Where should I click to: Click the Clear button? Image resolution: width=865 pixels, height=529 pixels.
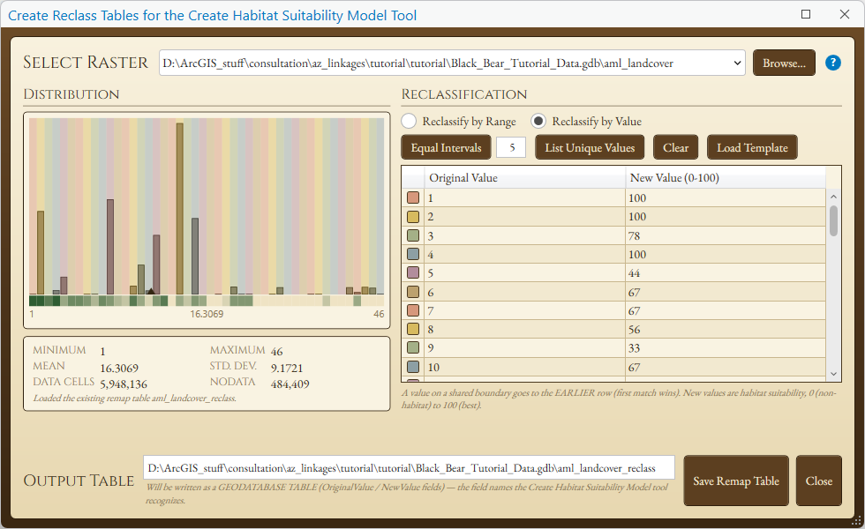(675, 148)
